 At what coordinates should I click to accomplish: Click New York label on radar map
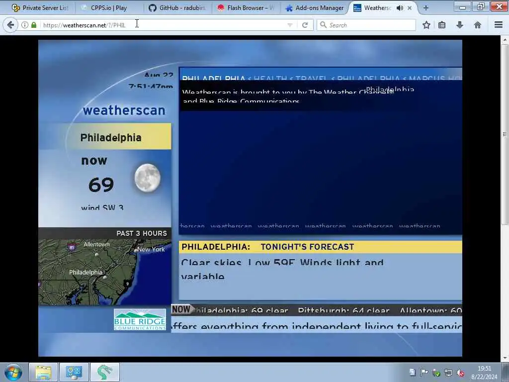(x=151, y=249)
